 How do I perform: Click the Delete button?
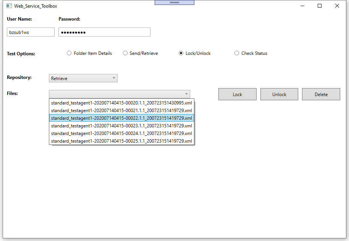pos(321,95)
